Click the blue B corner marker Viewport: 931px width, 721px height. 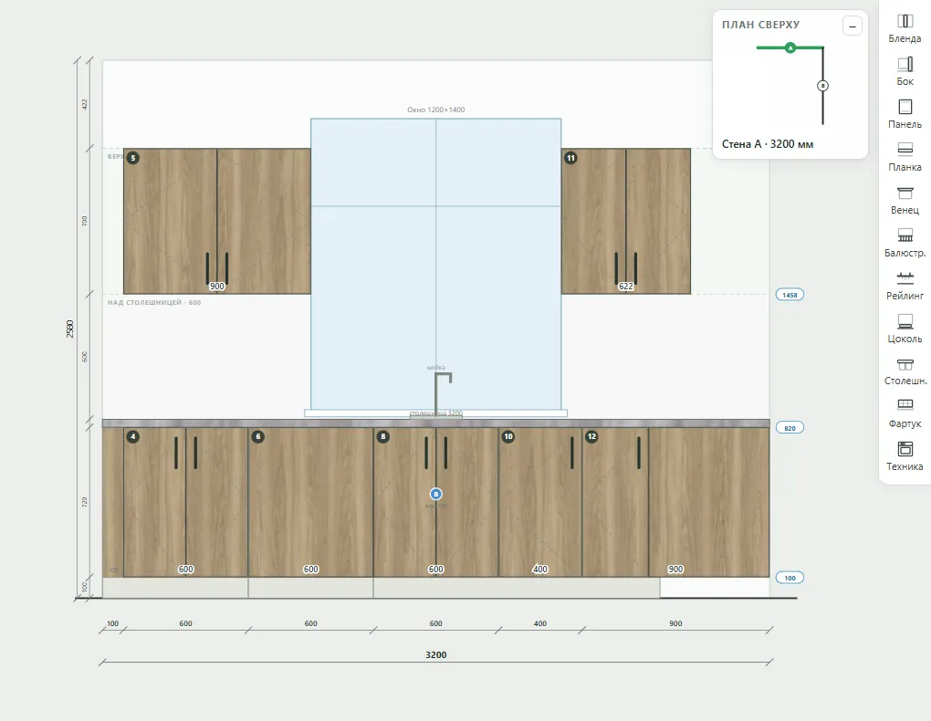click(x=435, y=494)
